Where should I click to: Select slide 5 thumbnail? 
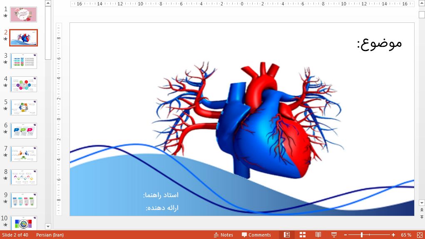(24, 107)
